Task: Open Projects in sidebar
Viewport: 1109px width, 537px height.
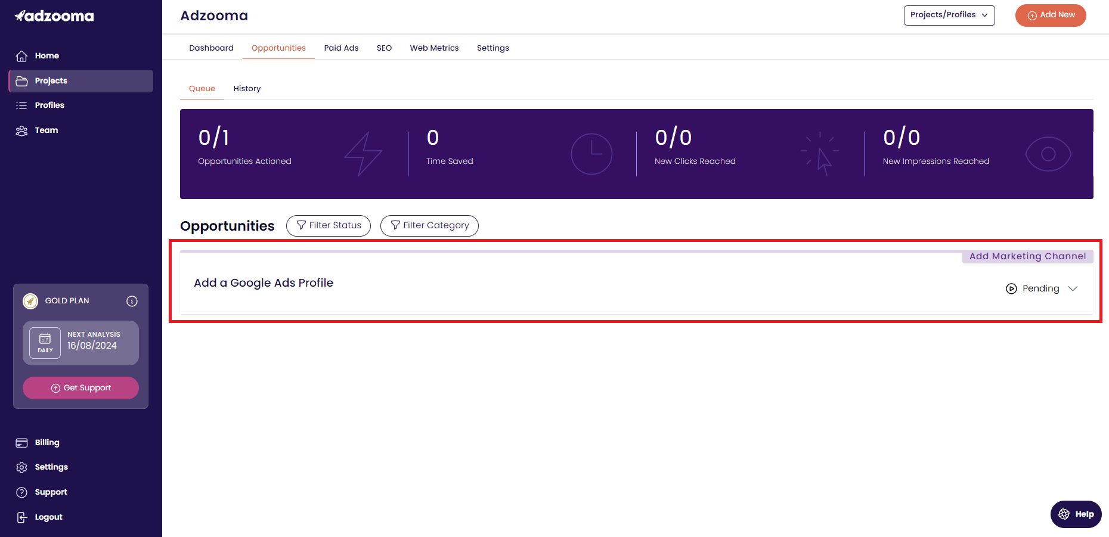Action: pyautogui.click(x=80, y=81)
